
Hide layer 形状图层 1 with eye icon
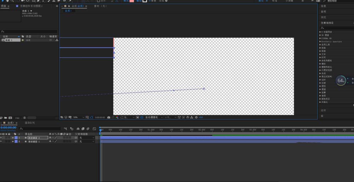click(x=1, y=141)
